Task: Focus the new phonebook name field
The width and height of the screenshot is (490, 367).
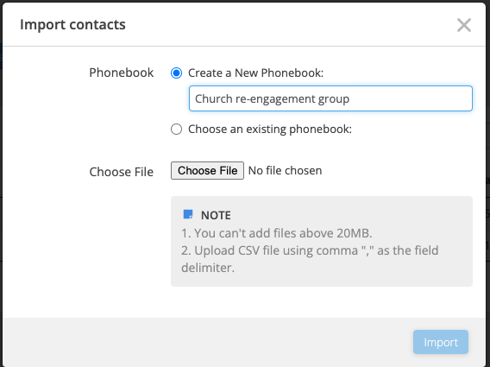Action: point(330,98)
